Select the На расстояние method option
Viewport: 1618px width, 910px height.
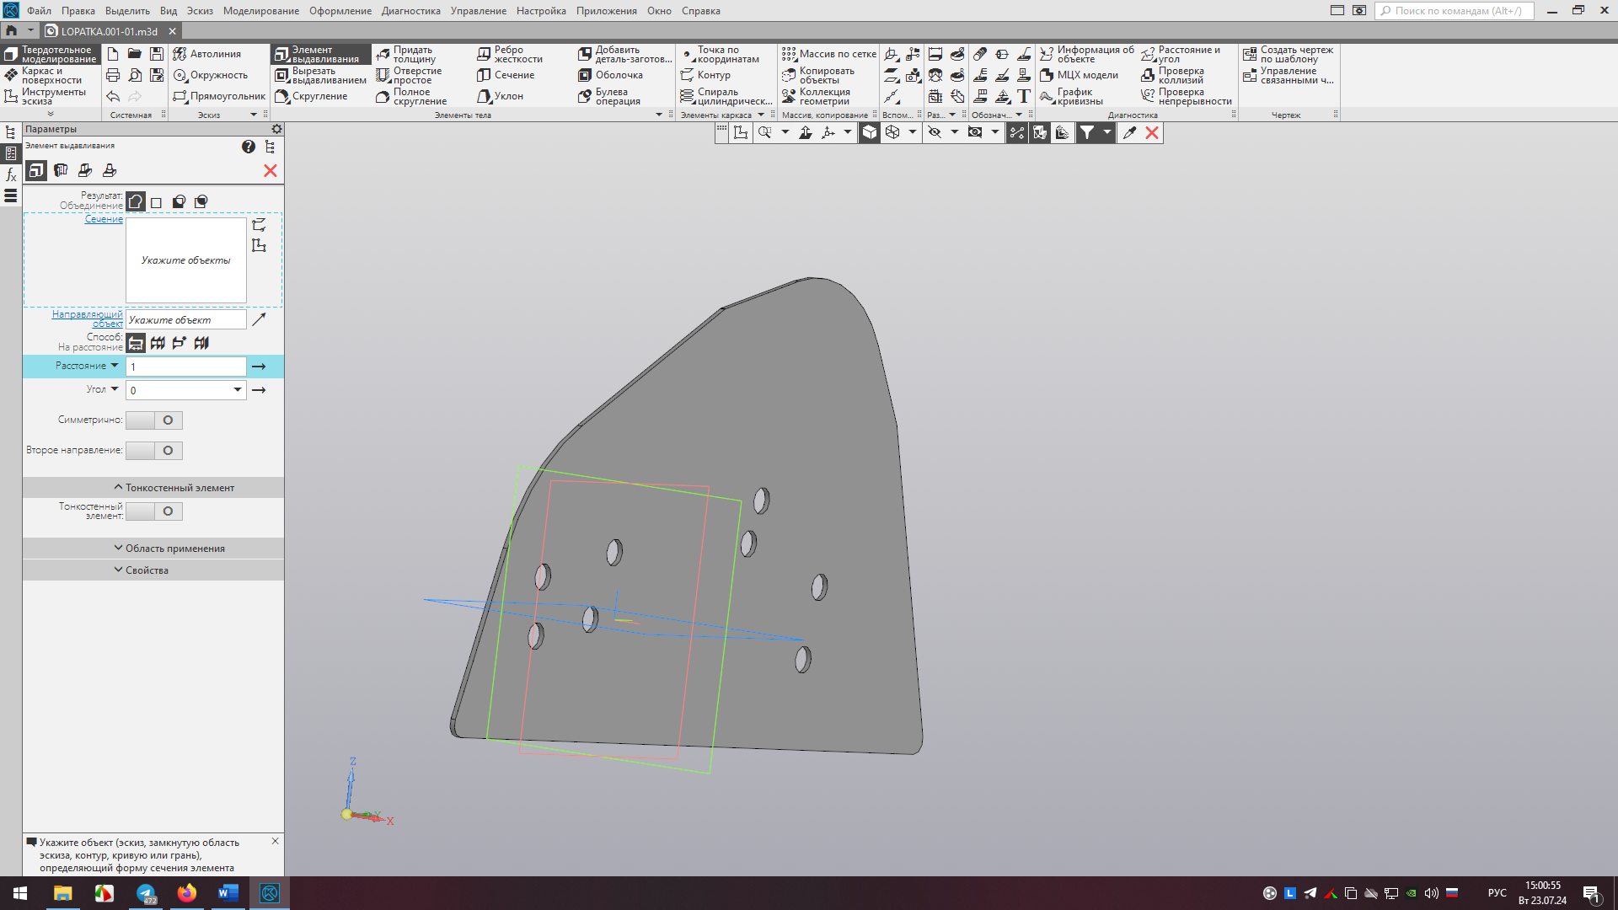tap(136, 343)
